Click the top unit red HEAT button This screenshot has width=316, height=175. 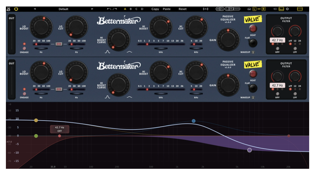coord(253,29)
